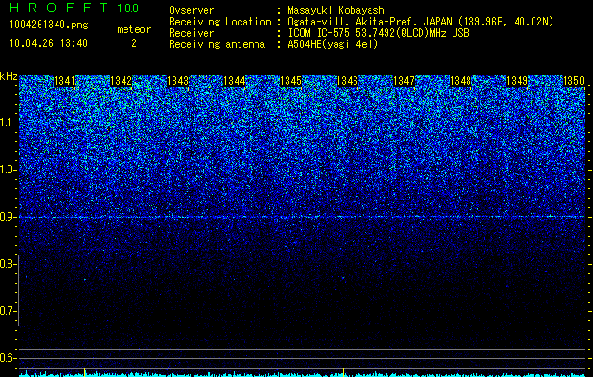Image resolution: width=593 pixels, height=377 pixels.
Task: Click the 1.0 frequency axis label
Action: click(x=8, y=170)
